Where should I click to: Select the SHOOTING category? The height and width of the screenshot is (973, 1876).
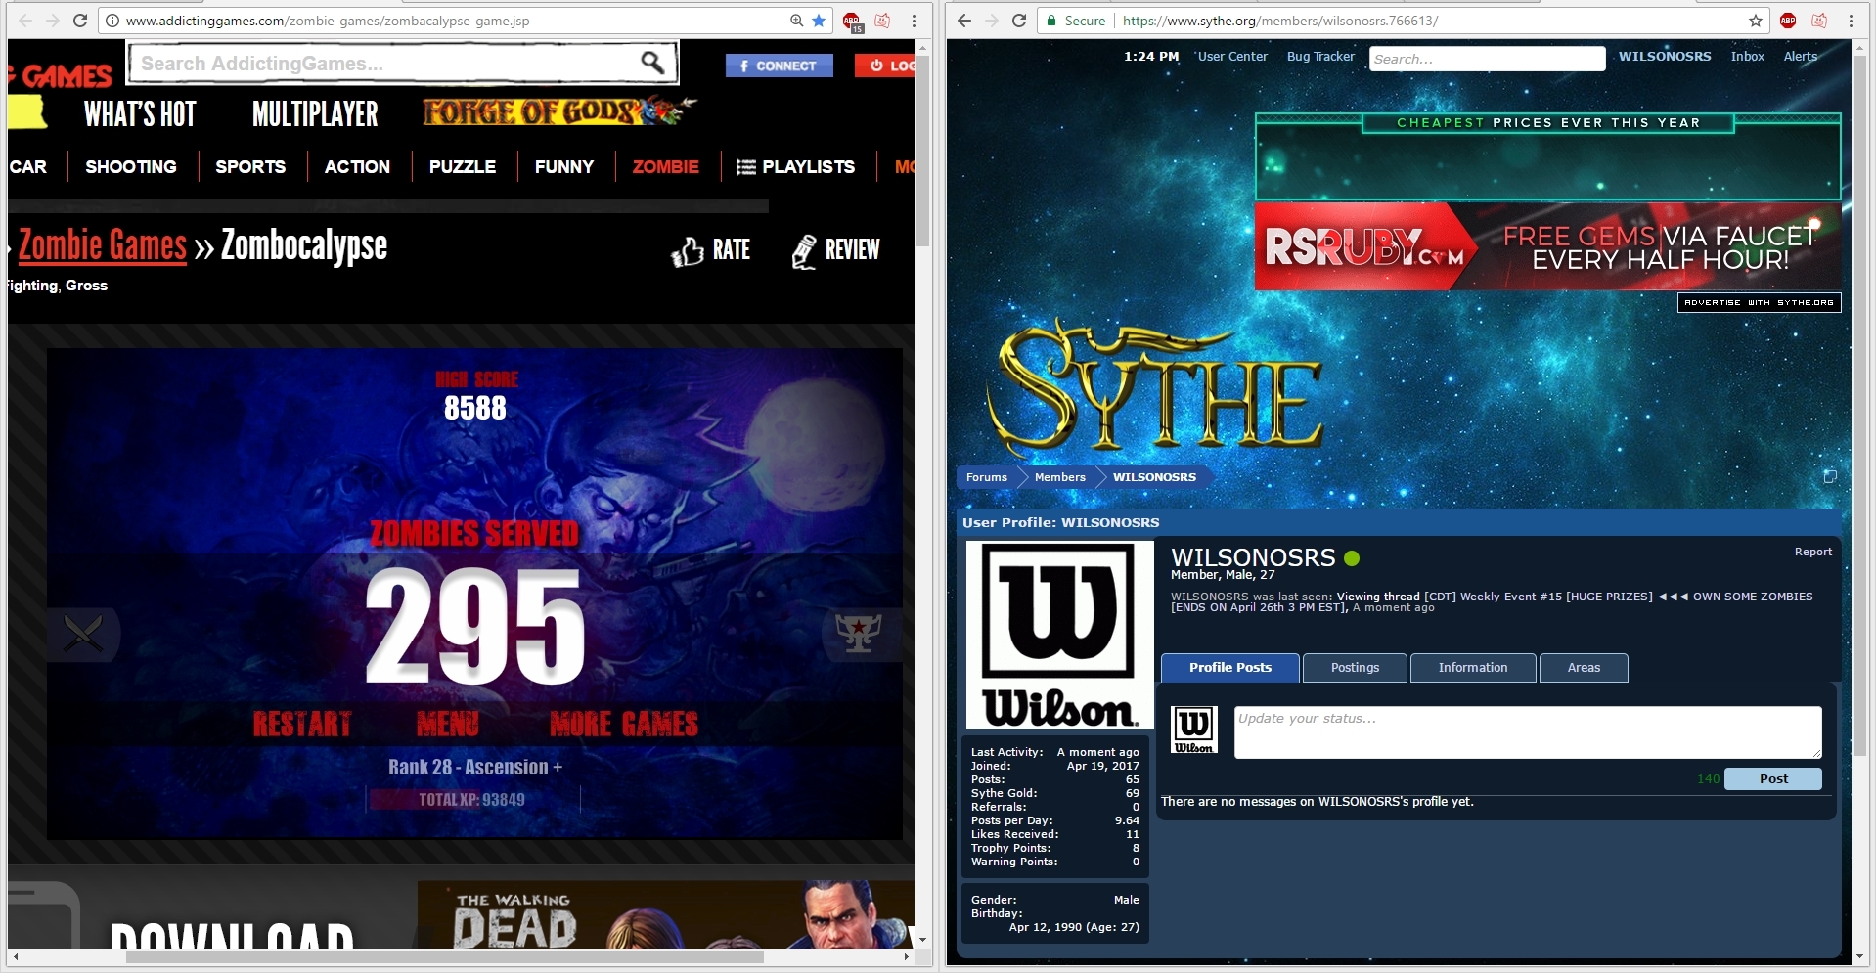[131, 167]
